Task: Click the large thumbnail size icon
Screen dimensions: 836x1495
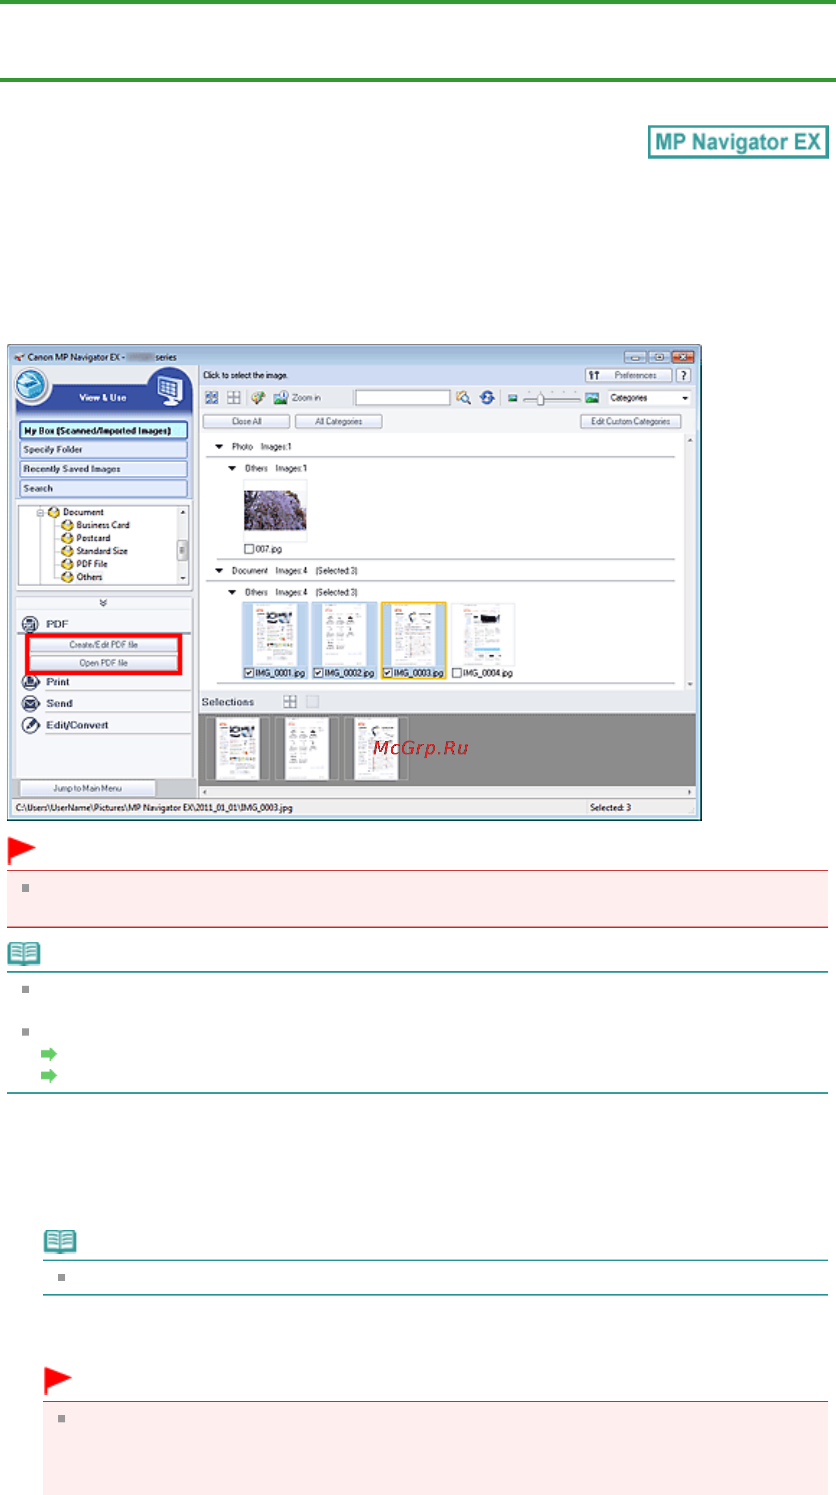Action: coord(592,397)
